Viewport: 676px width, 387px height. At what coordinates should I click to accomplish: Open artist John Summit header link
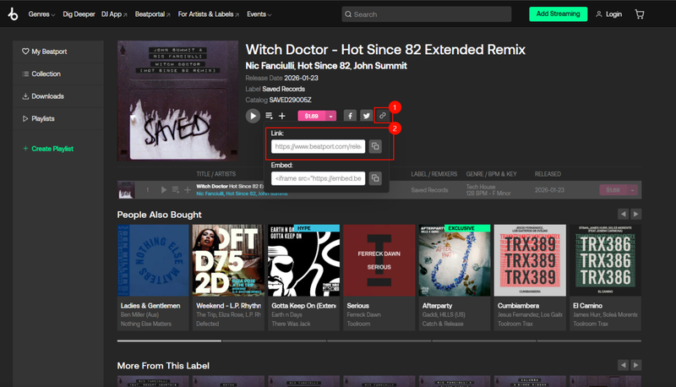379,66
